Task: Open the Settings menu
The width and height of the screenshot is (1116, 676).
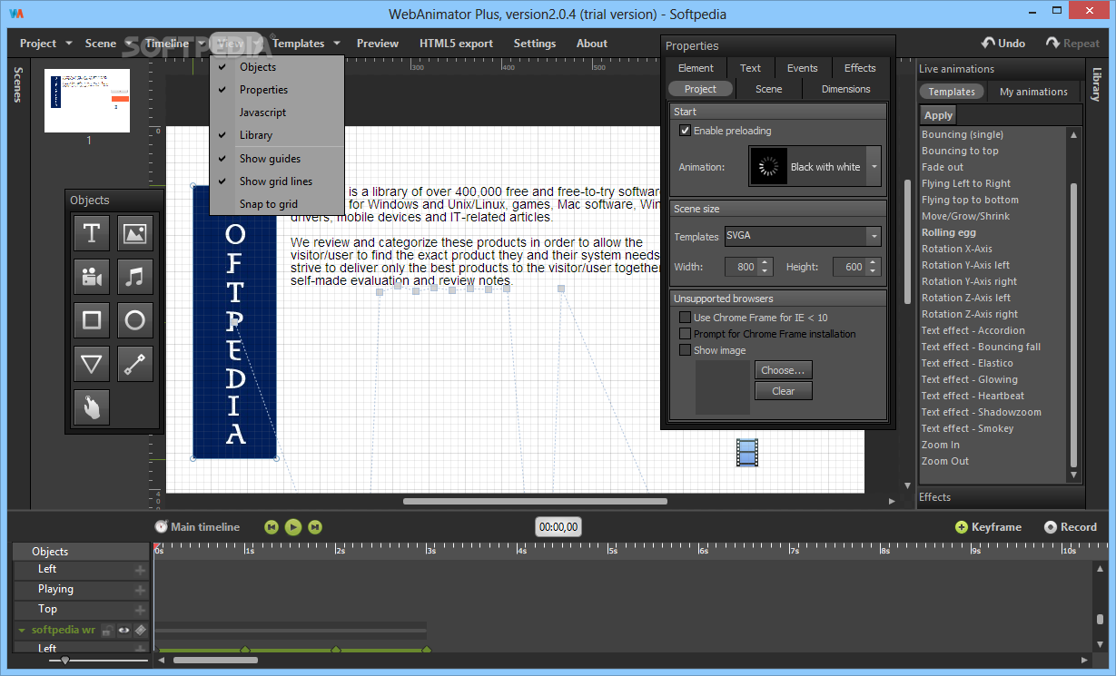Action: click(535, 43)
